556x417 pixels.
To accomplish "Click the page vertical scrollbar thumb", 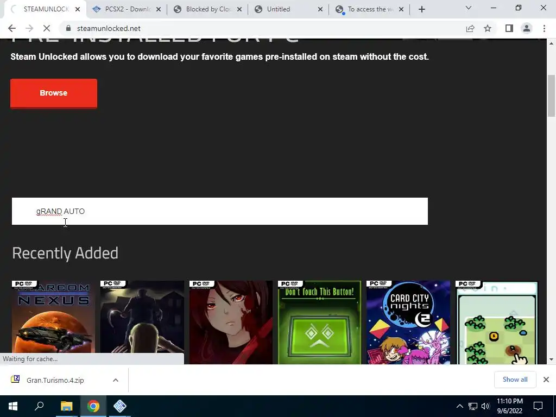I will click(x=552, y=96).
